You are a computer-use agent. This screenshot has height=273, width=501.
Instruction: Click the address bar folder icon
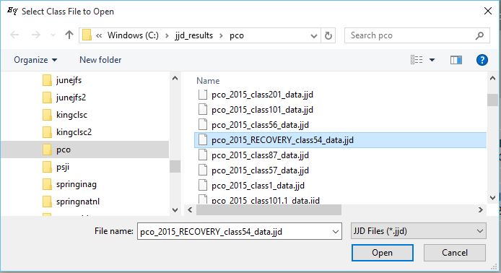[x=87, y=35]
